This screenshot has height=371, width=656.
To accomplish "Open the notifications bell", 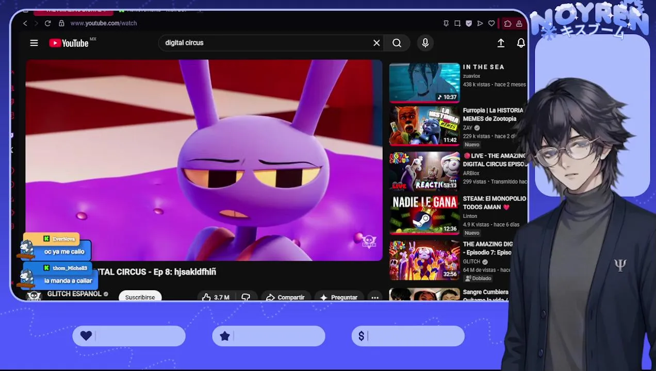I will 521,43.
